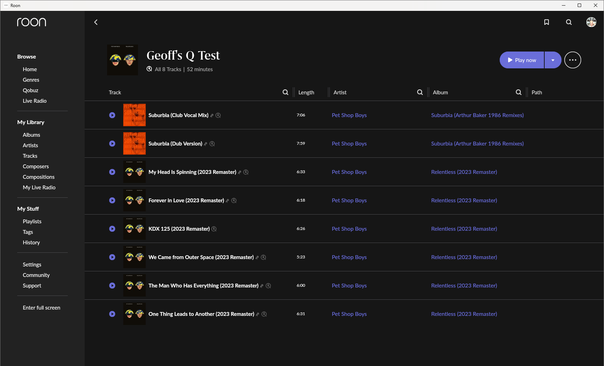
Task: Open Relentless album link for One Thing Leads to Another
Action: pyautogui.click(x=464, y=314)
